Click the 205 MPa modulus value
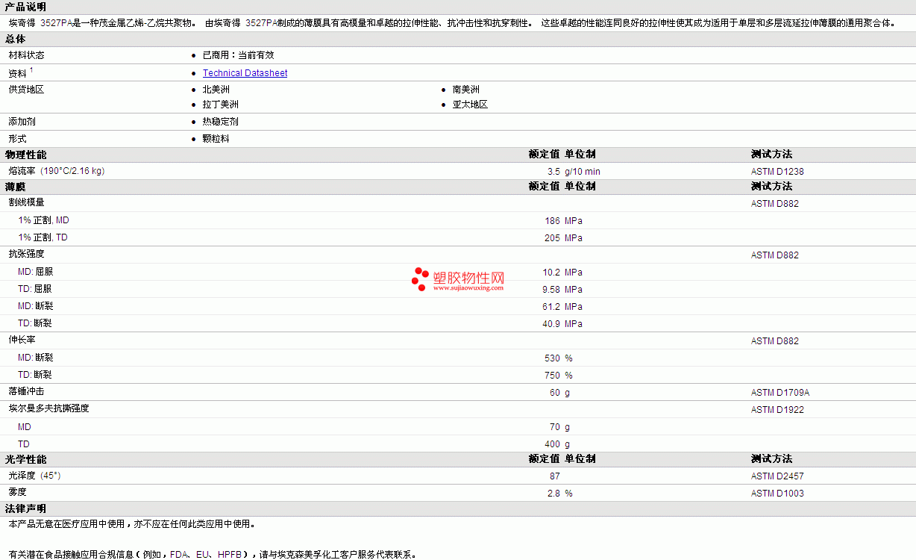916x560 pixels. [x=563, y=238]
